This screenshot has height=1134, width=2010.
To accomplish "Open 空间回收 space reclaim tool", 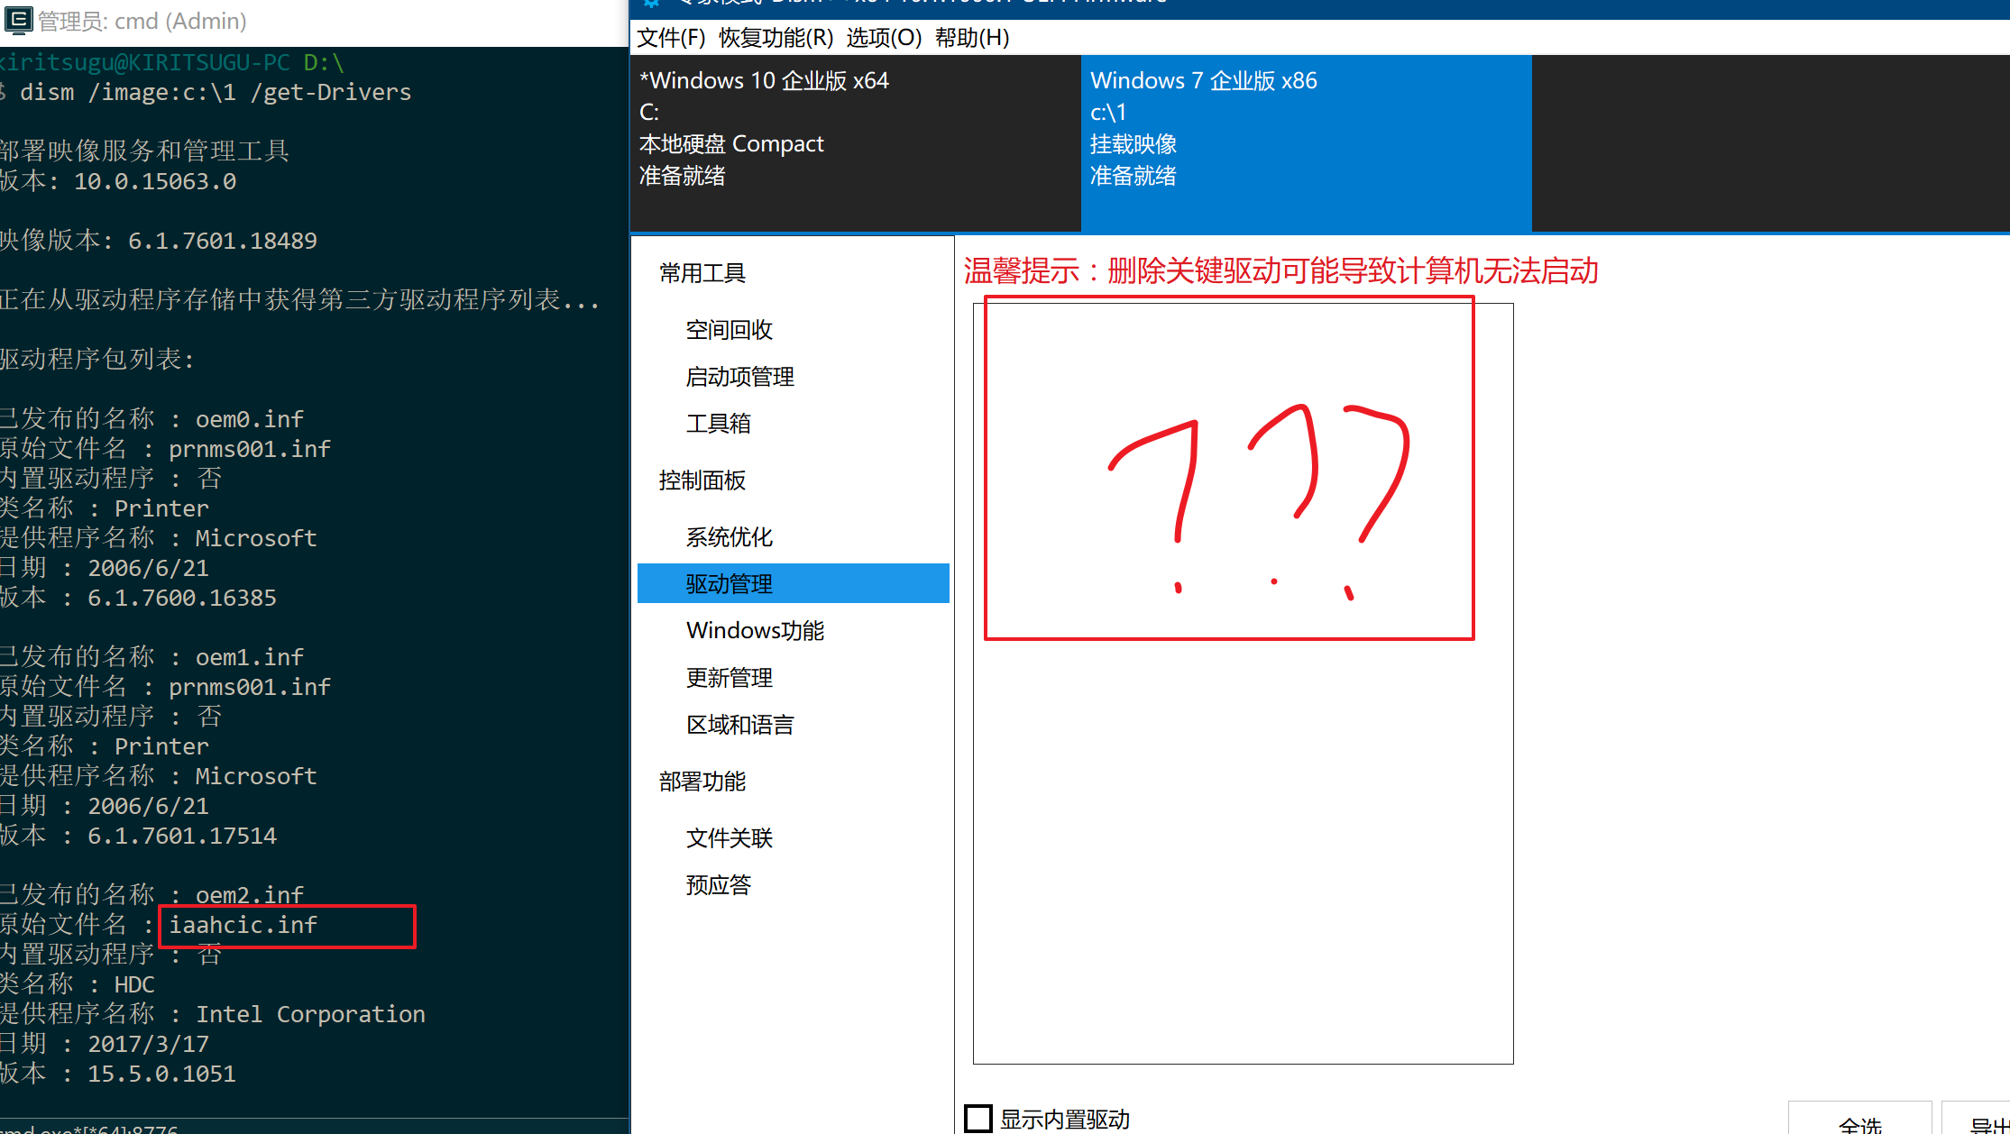I will (x=729, y=329).
